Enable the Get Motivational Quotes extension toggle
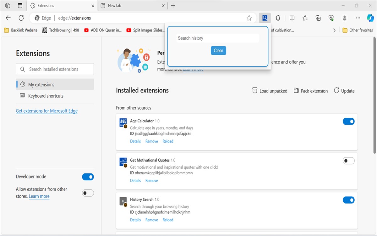Image resolution: width=377 pixels, height=236 pixels. click(349, 161)
